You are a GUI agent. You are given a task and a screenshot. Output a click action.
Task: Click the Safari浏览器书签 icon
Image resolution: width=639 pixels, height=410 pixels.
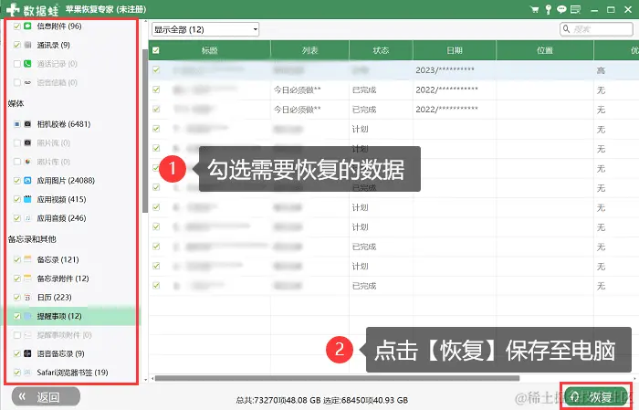coord(27,372)
